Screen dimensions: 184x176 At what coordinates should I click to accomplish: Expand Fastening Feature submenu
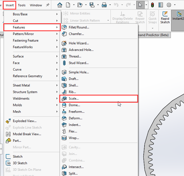click(x=32, y=41)
